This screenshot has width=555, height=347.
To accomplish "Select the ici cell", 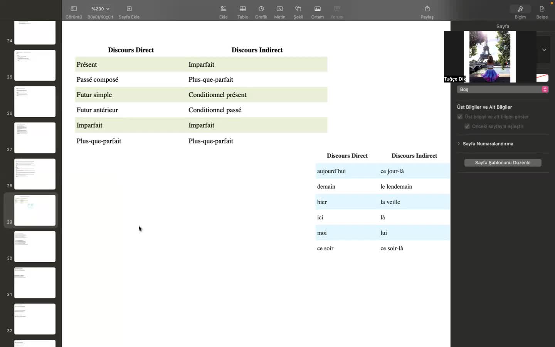I will coord(347,217).
